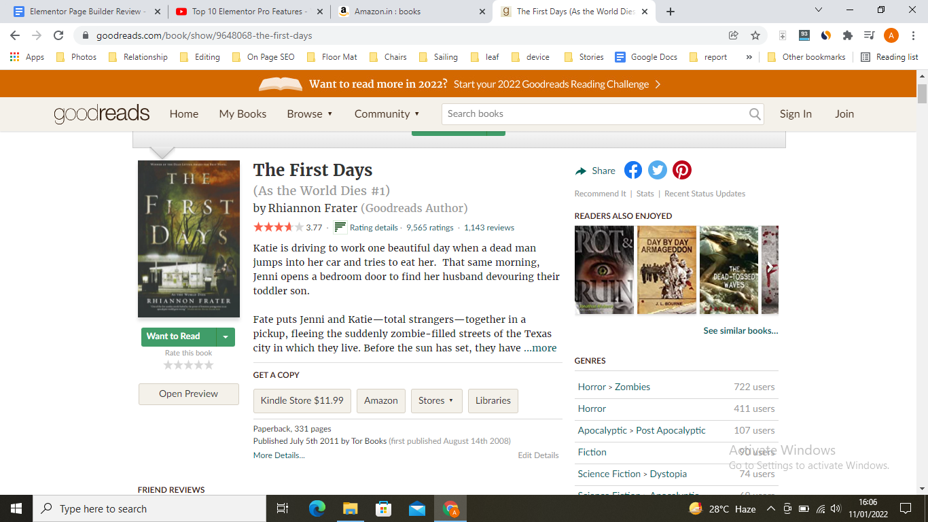The height and width of the screenshot is (522, 928).
Task: Click the share page icon in address bar
Action: point(734,35)
